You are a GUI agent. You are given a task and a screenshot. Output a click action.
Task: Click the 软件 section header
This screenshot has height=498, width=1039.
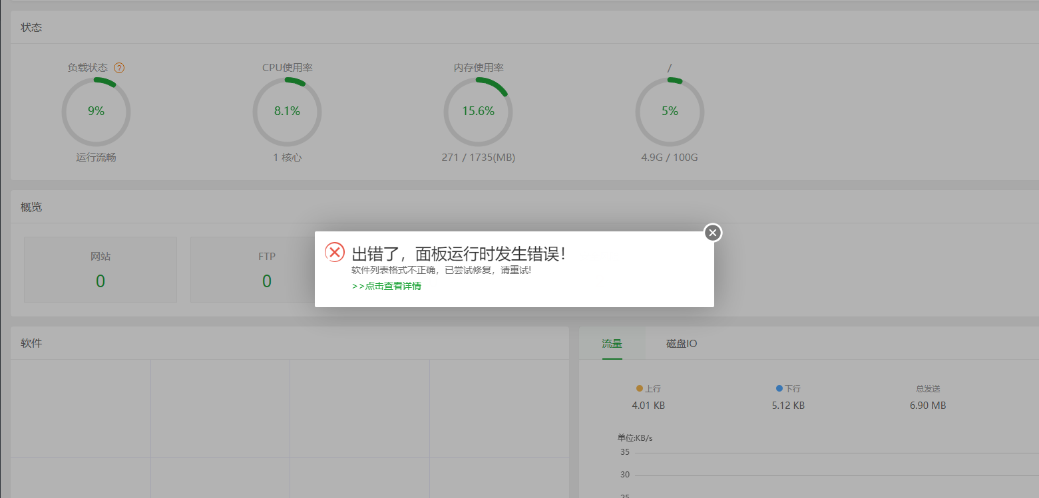(x=31, y=343)
